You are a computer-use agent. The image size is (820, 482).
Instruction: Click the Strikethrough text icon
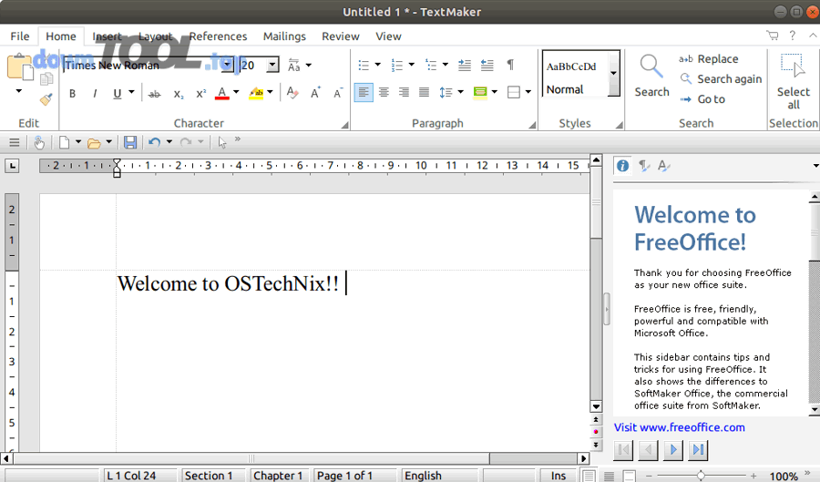coord(154,93)
